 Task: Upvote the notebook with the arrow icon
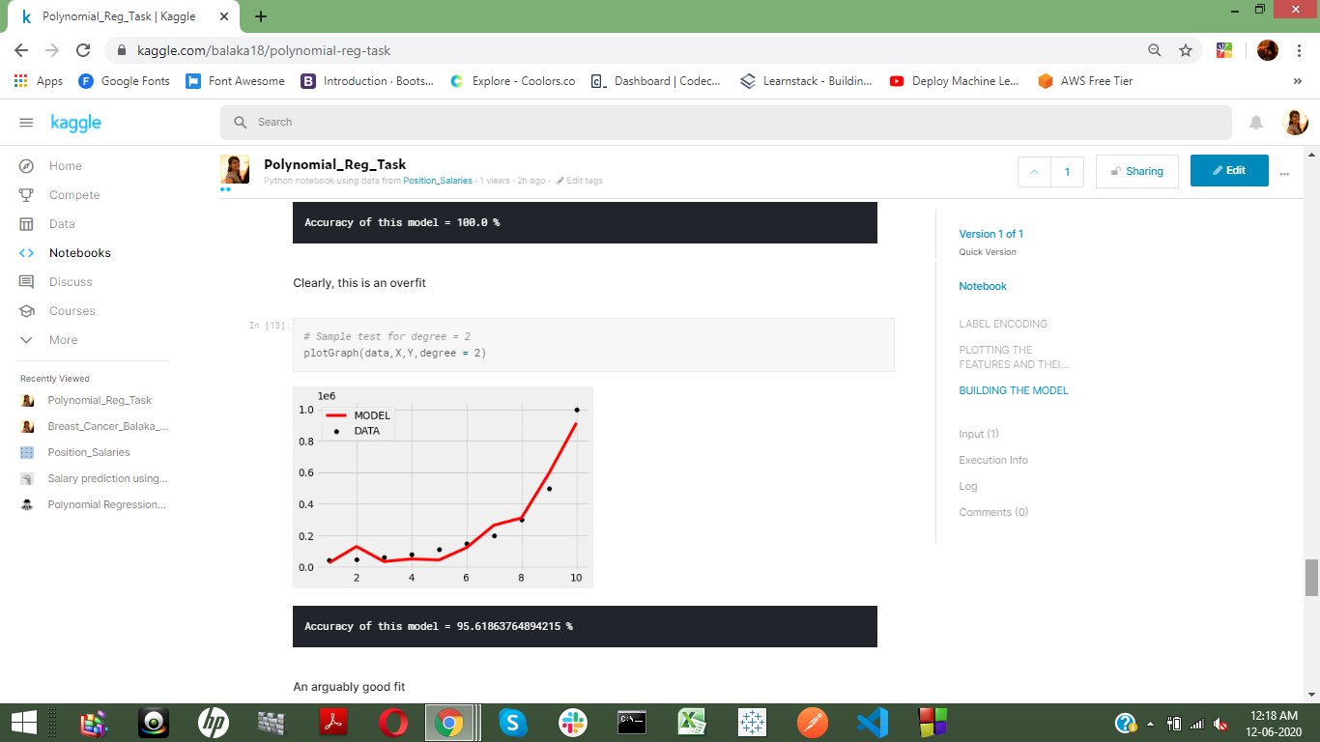[1034, 172]
